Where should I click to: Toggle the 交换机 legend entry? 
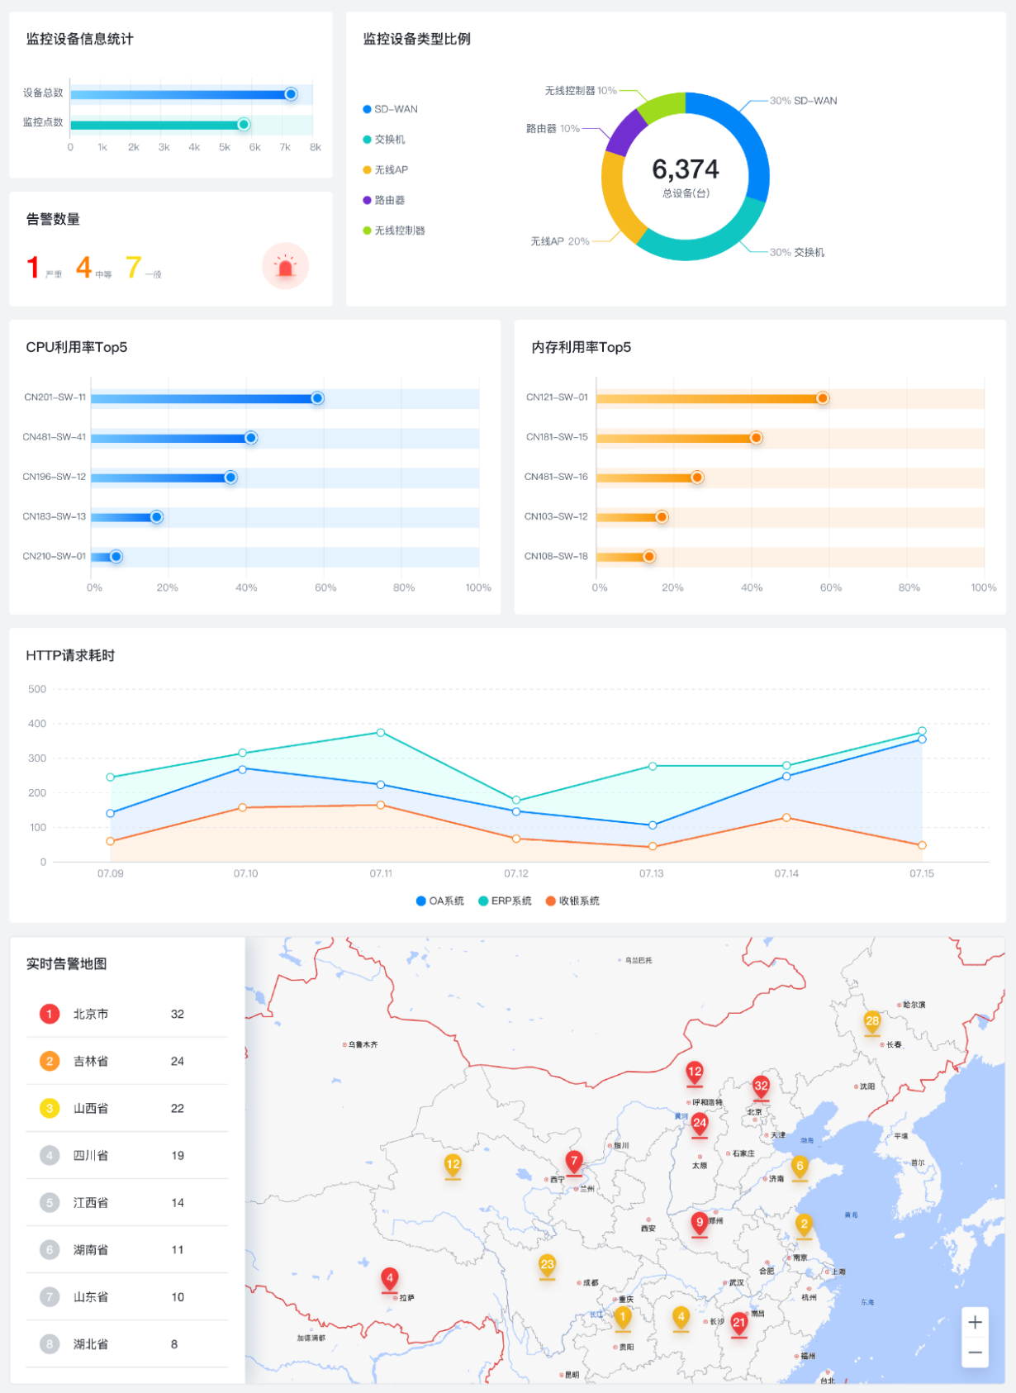click(384, 140)
